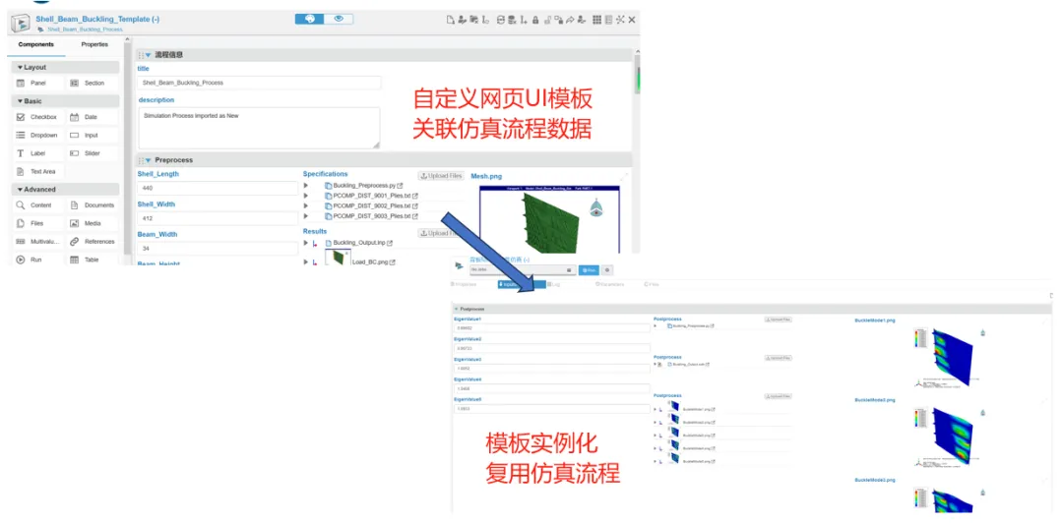Open the Components tab
This screenshot has height=523, width=1063.
tap(36, 44)
